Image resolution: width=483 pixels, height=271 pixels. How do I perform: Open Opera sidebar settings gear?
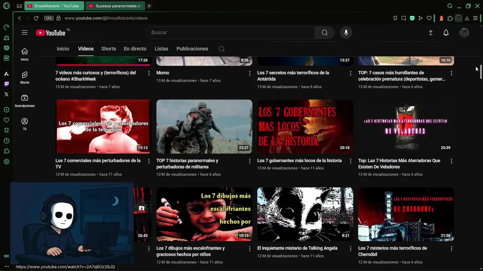[x=6, y=161]
